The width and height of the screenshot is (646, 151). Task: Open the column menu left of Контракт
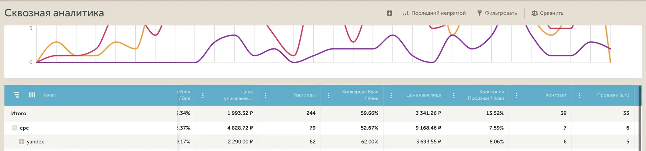pos(516,95)
